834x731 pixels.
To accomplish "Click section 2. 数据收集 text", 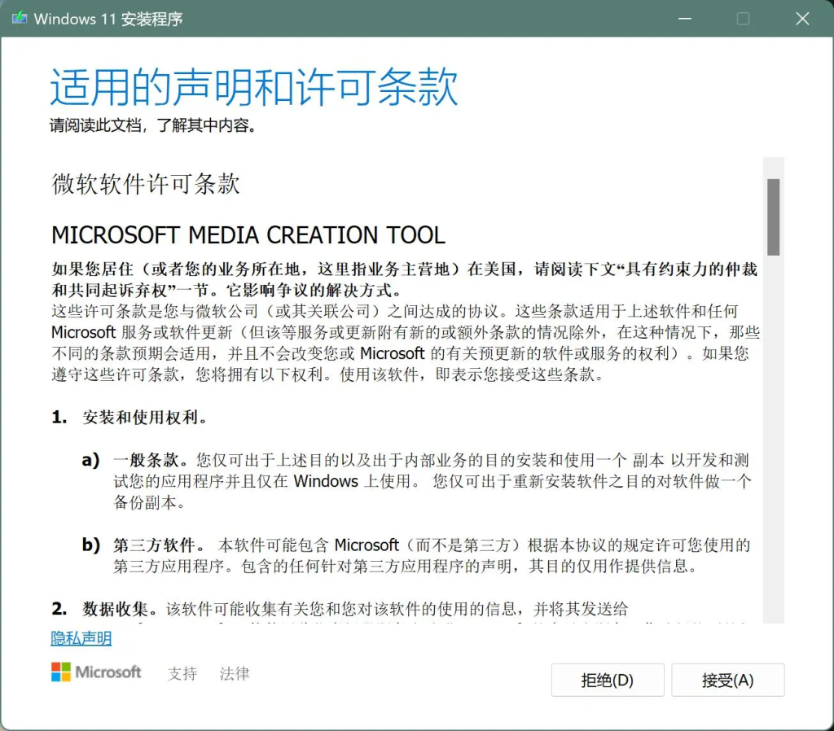I will [x=340, y=609].
